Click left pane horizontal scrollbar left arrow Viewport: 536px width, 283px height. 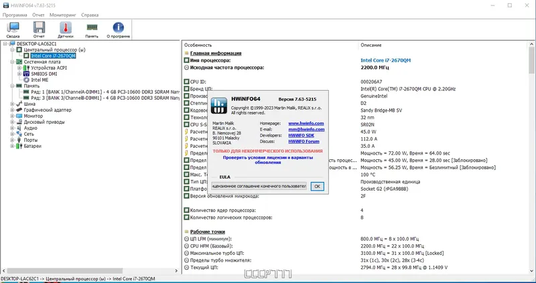click(3, 271)
